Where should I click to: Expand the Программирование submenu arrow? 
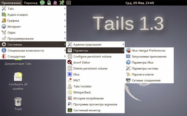(65, 38)
